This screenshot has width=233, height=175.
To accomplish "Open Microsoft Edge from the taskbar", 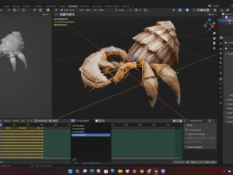I will point(92,171).
